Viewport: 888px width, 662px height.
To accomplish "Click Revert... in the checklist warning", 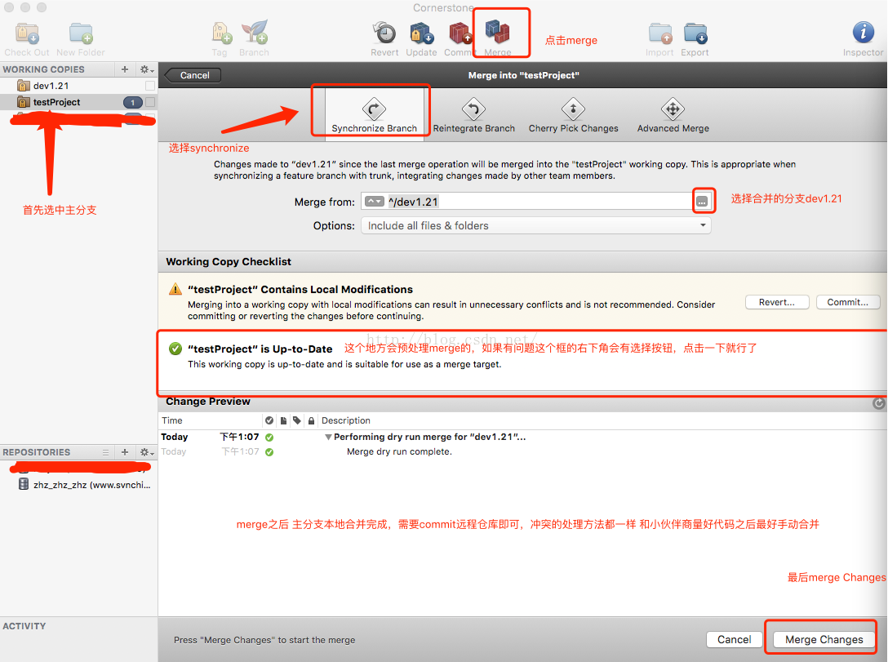I will (777, 302).
